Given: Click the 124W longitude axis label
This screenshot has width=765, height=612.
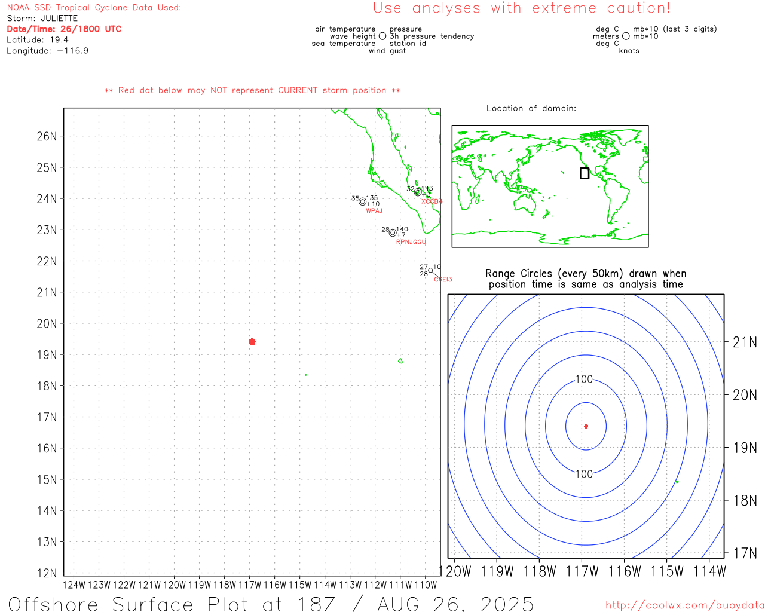Looking at the screenshot, I should (74, 585).
